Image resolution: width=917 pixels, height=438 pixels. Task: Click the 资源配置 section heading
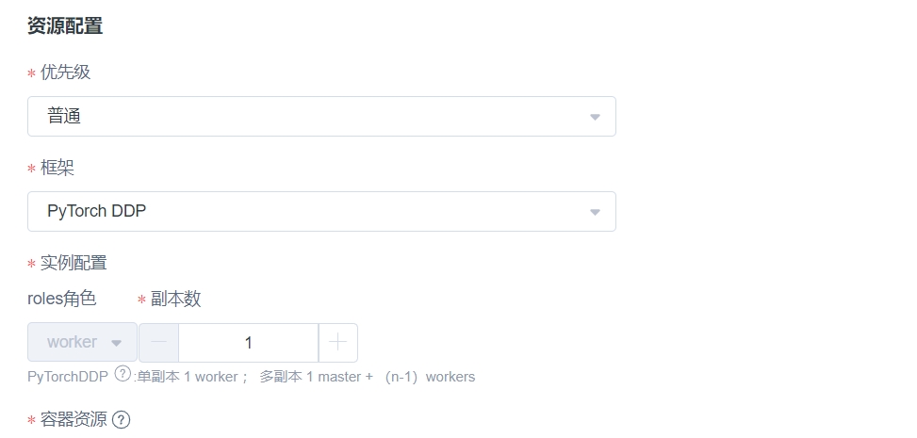[x=66, y=26]
